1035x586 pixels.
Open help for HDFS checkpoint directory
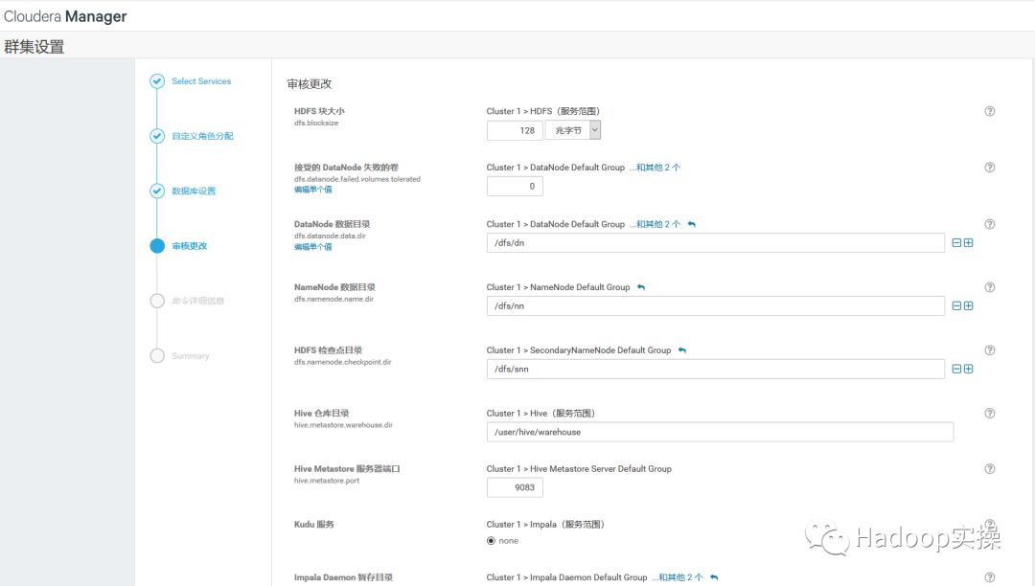tap(989, 350)
